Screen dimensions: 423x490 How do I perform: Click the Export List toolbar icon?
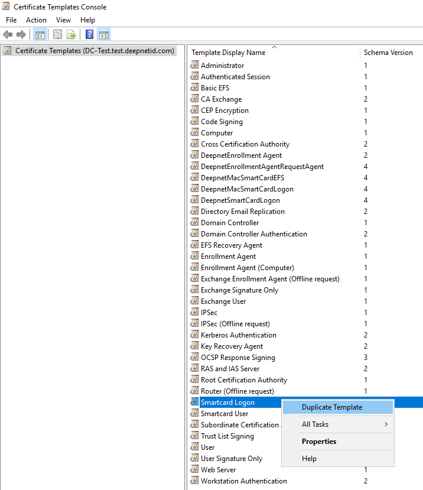click(71, 35)
